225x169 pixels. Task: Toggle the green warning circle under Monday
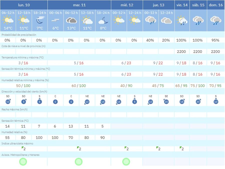tap(23, 161)
